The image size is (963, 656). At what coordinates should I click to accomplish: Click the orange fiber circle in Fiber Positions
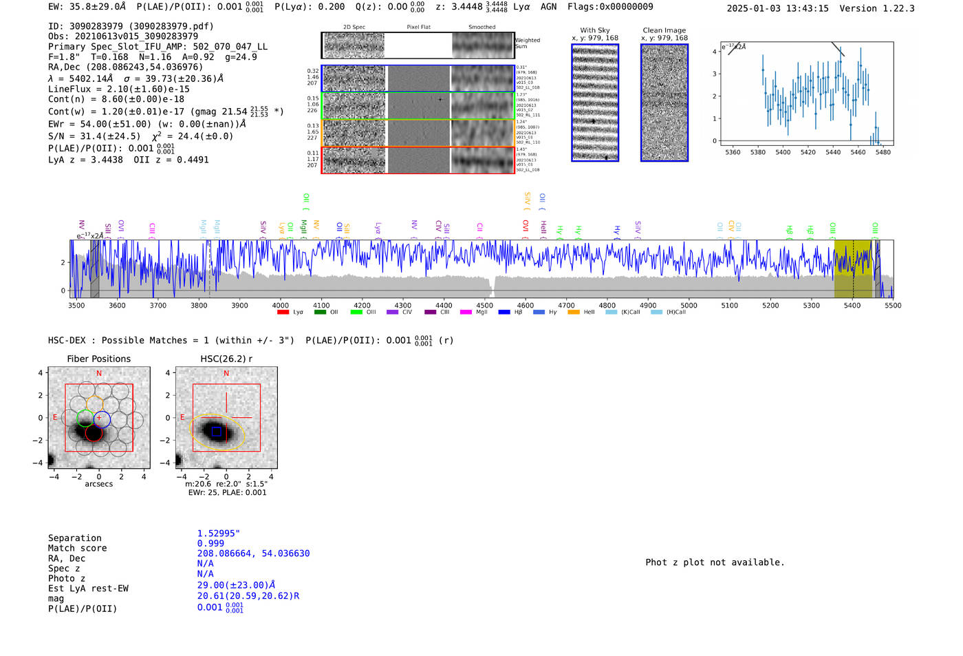[94, 404]
